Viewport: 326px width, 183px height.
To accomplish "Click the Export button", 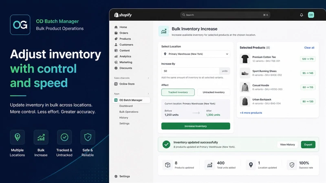I will (x=308, y=145).
